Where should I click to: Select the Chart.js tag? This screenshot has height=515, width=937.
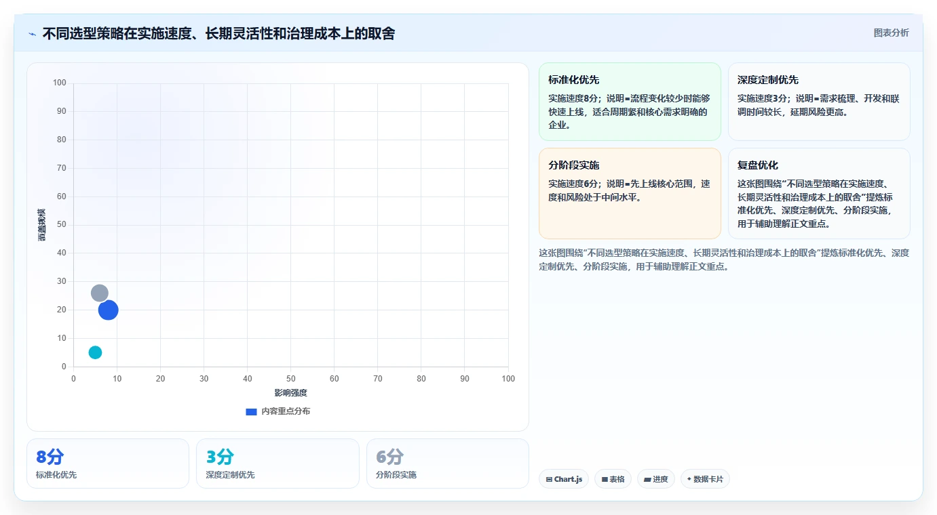[564, 479]
